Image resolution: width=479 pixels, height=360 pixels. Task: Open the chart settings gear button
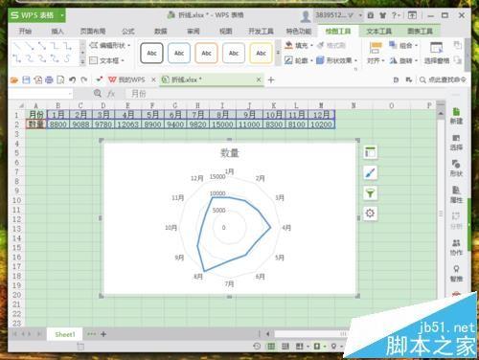pyautogui.click(x=370, y=213)
